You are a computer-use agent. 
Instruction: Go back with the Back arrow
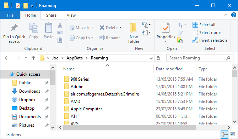pyautogui.click(x=7, y=58)
